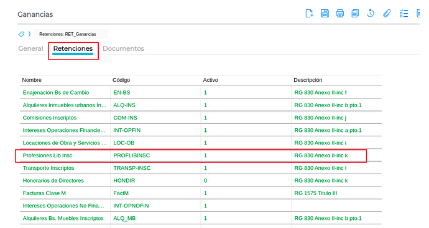Viewport: 429px width, 228px height.
Task: Switch to the General tab
Action: pyautogui.click(x=30, y=48)
